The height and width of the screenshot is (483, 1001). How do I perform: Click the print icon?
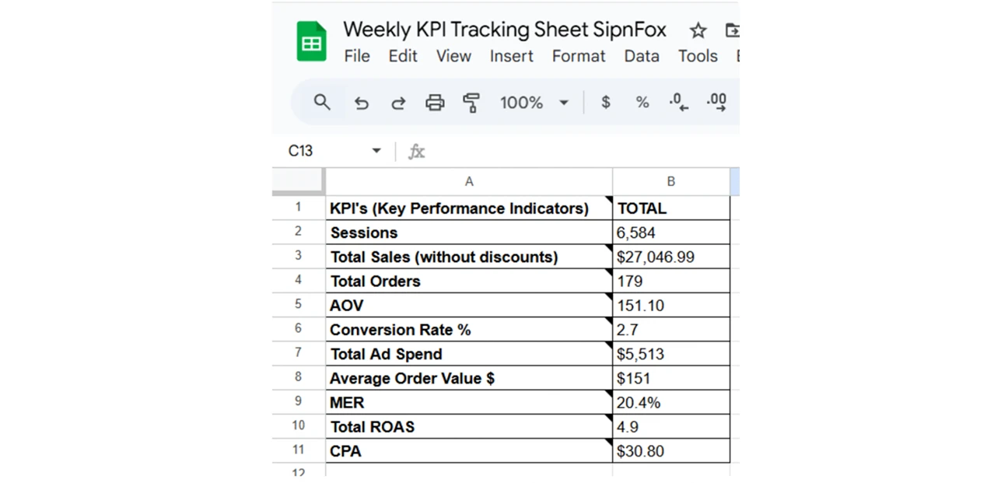point(435,103)
